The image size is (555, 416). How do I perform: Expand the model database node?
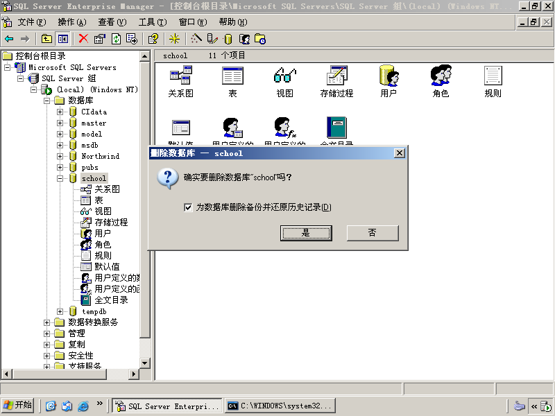click(60, 134)
